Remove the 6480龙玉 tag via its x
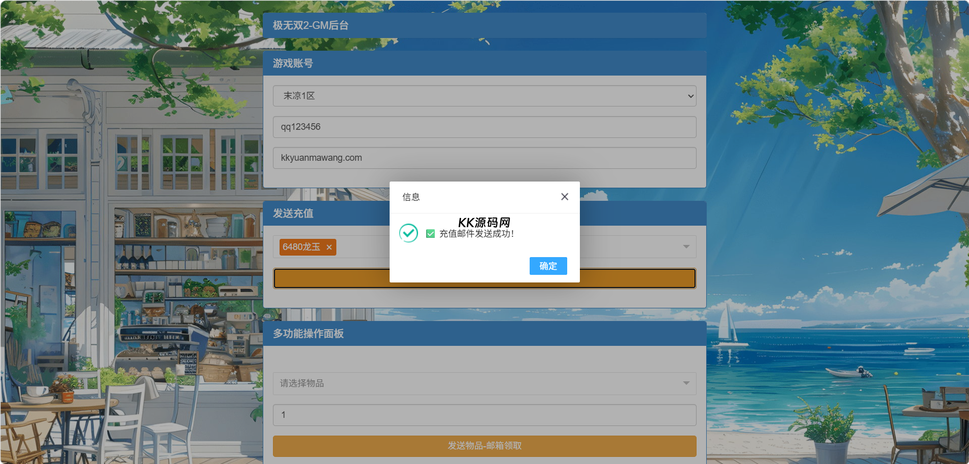The image size is (969, 464). (x=329, y=247)
